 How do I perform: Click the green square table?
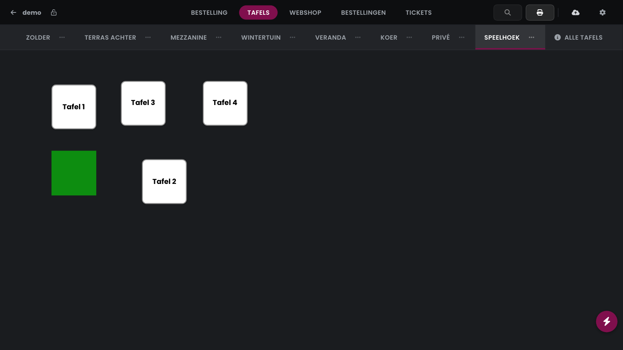(x=74, y=173)
